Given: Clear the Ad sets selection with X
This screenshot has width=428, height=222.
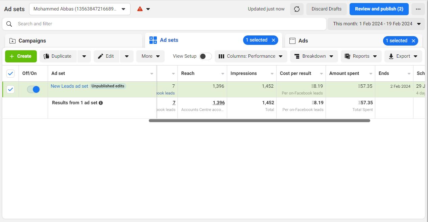Looking at the screenshot, I should 274,40.
